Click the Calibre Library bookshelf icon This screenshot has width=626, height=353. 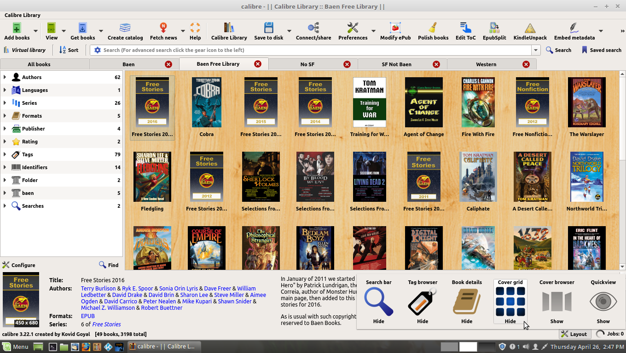(229, 28)
